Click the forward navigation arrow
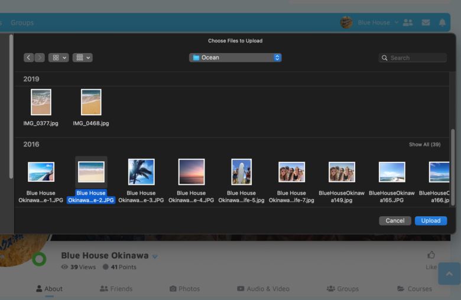Screen dimensions: 461x300 [40, 58]
